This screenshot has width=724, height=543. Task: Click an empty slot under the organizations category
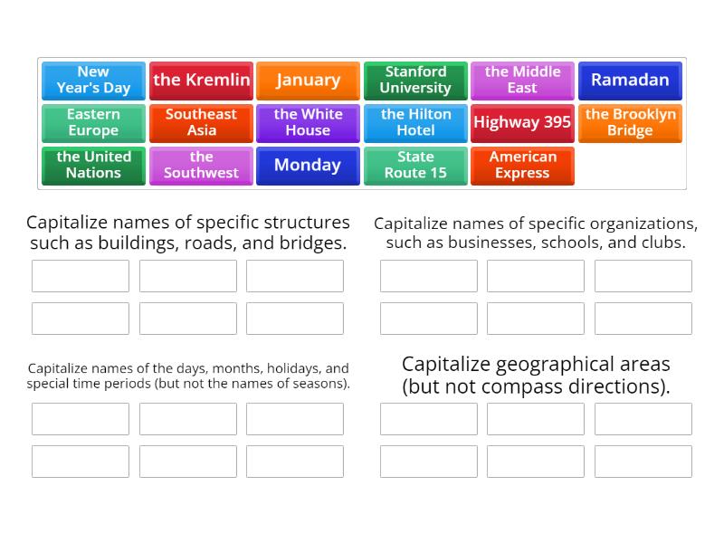(x=428, y=276)
